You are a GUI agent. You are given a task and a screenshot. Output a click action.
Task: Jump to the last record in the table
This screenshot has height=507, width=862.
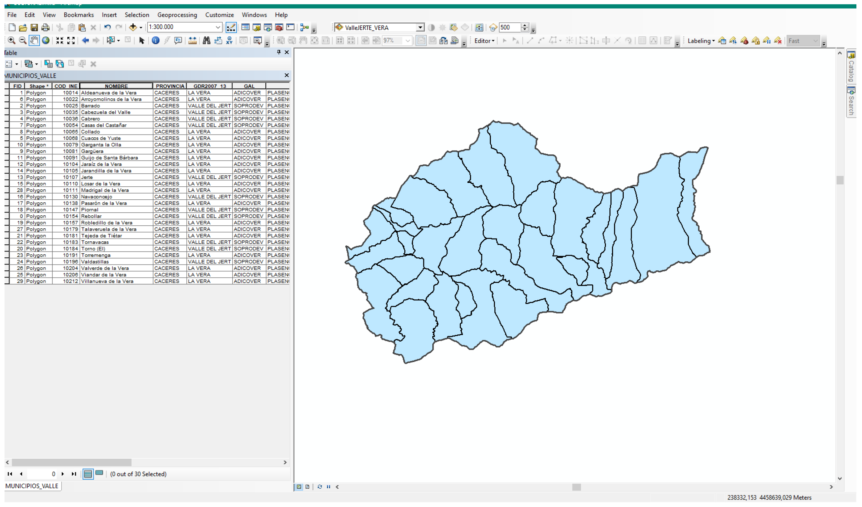click(x=74, y=474)
